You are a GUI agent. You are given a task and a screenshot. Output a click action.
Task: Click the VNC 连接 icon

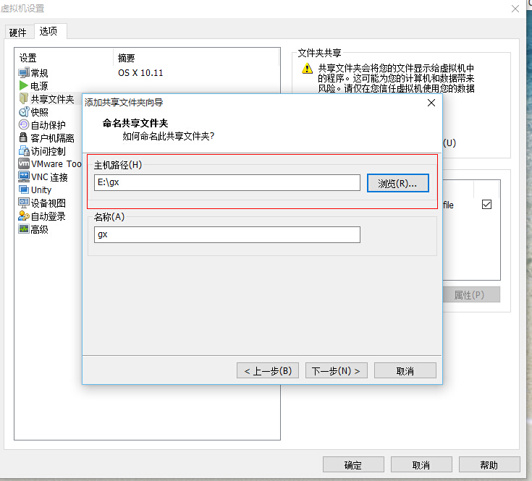click(x=24, y=176)
